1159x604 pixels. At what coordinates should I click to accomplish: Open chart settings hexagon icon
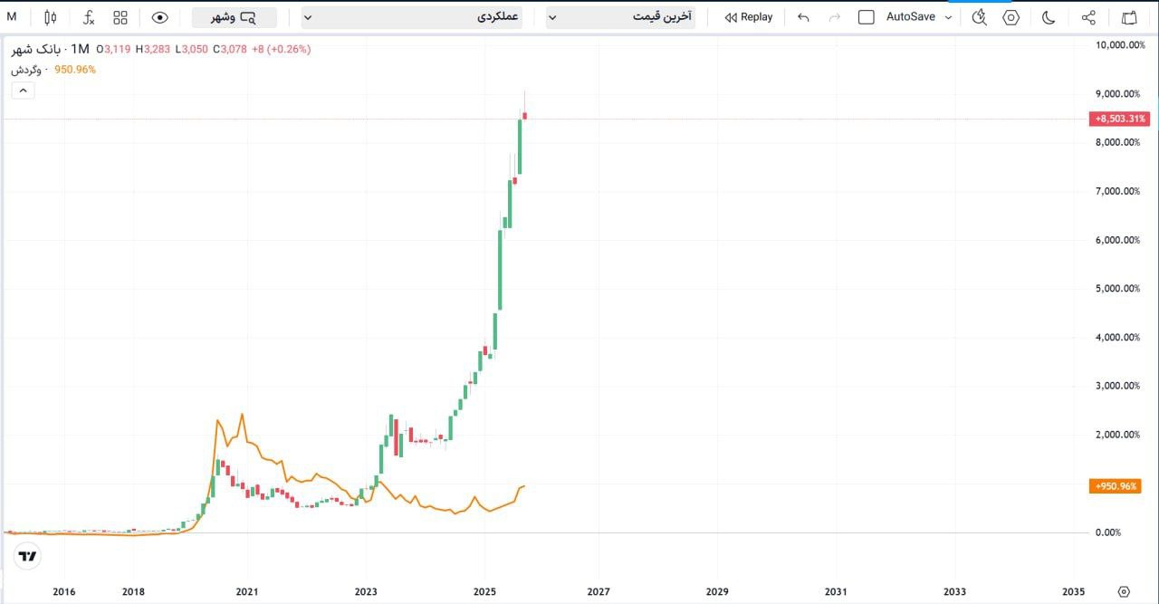[x=1011, y=17]
